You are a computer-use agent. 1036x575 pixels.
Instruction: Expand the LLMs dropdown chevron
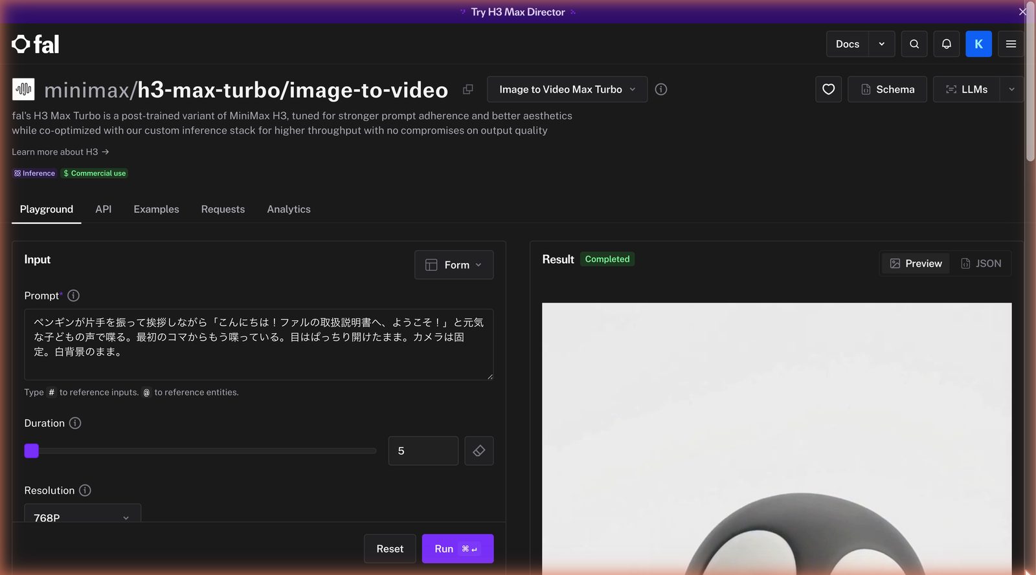(1011, 89)
